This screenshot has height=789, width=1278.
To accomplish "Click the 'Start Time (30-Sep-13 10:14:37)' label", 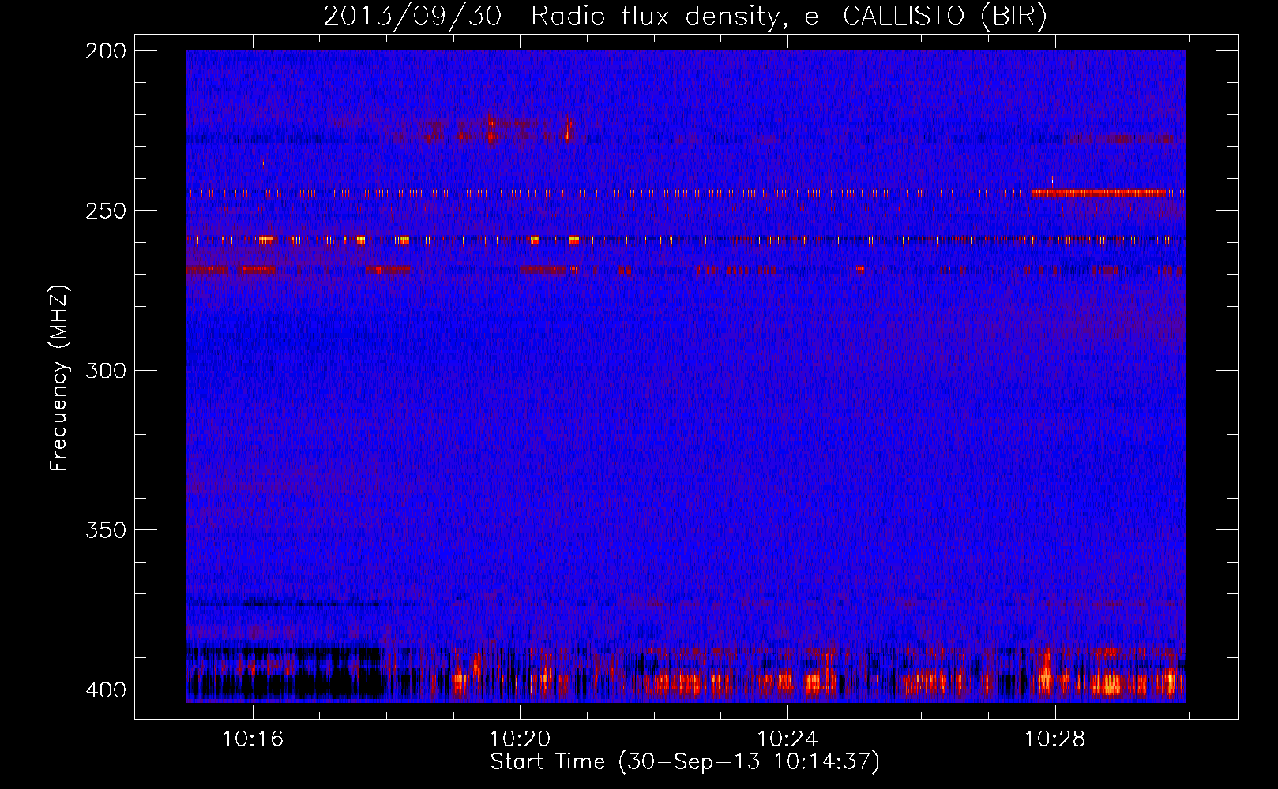I will (x=685, y=762).
